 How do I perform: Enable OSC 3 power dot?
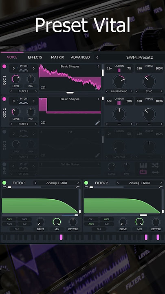4,132
